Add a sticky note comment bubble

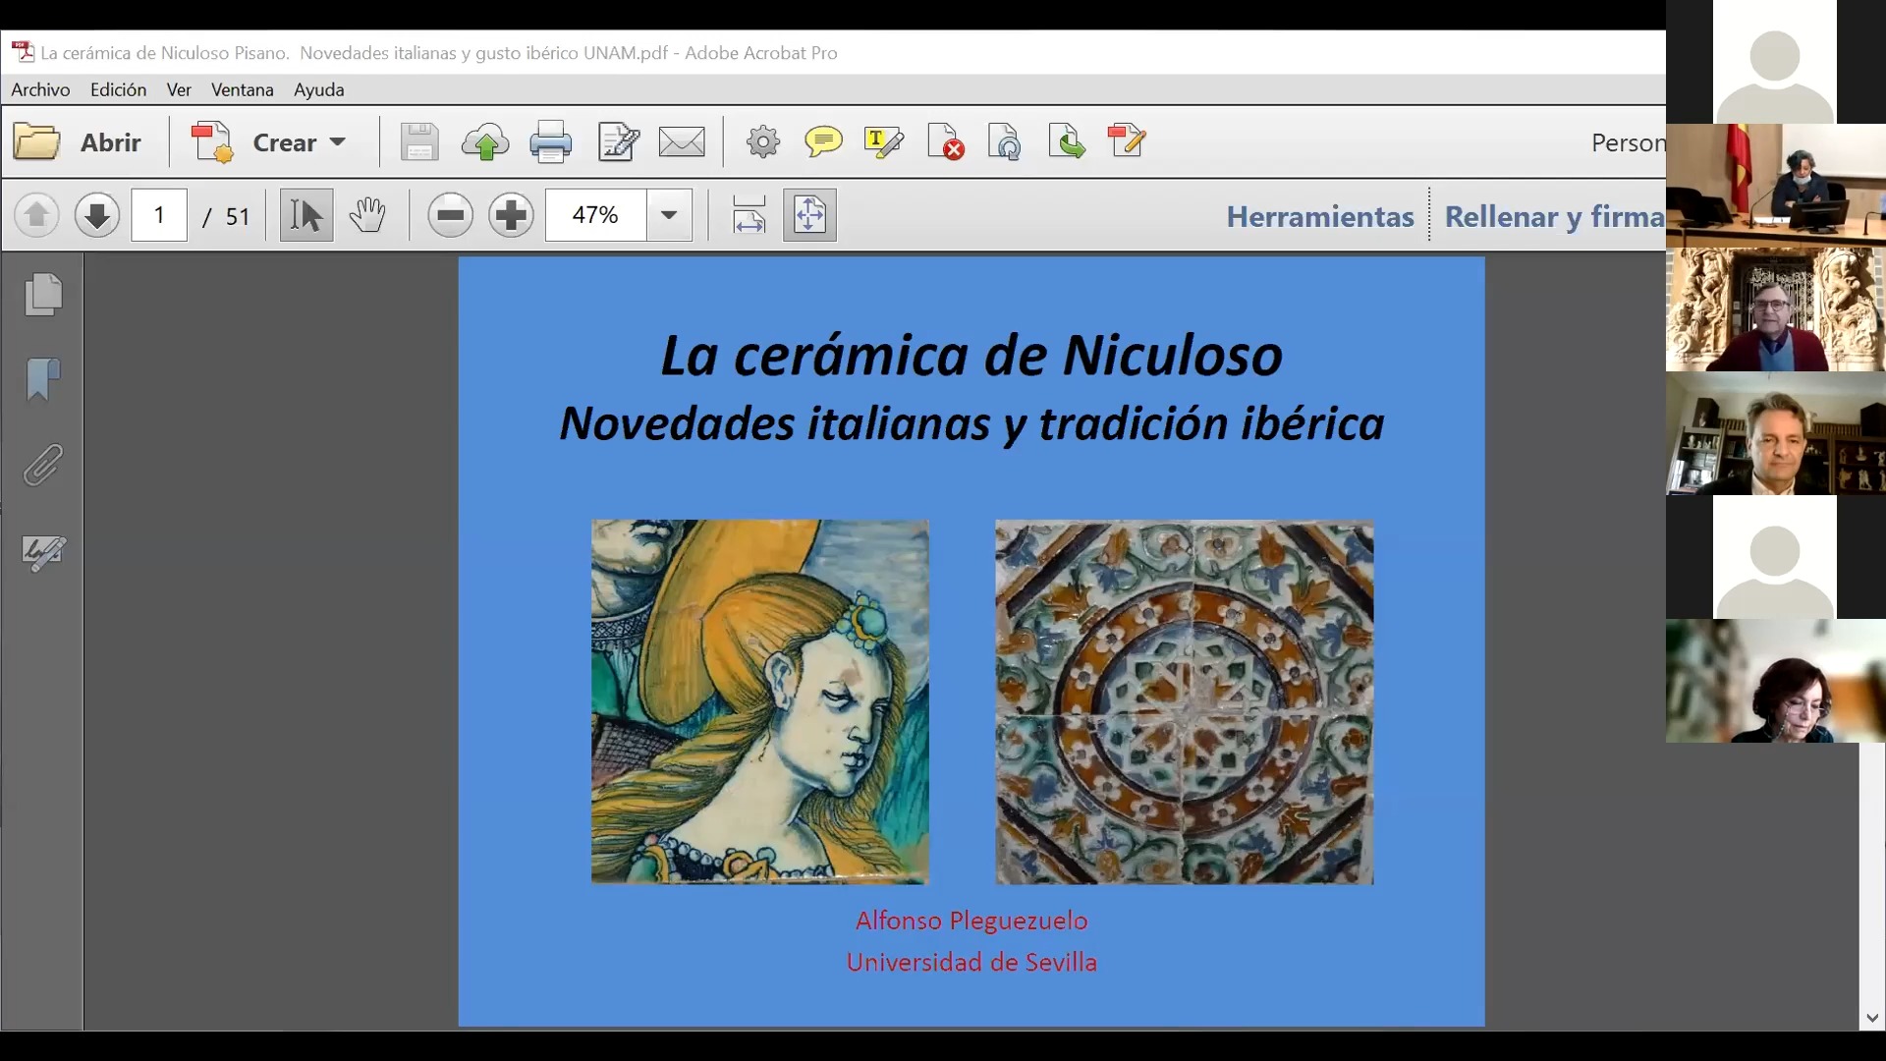[x=823, y=142]
